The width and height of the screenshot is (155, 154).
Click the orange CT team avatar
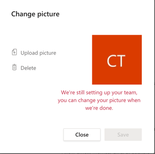[x=117, y=60]
